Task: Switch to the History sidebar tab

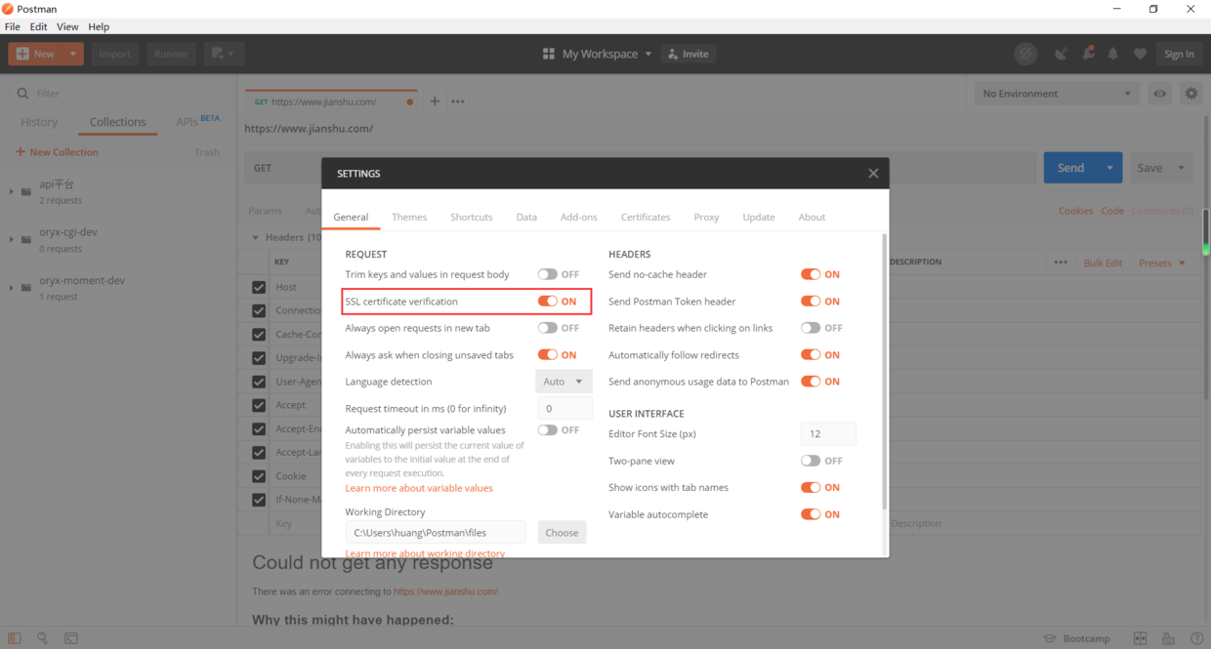Action: point(39,122)
